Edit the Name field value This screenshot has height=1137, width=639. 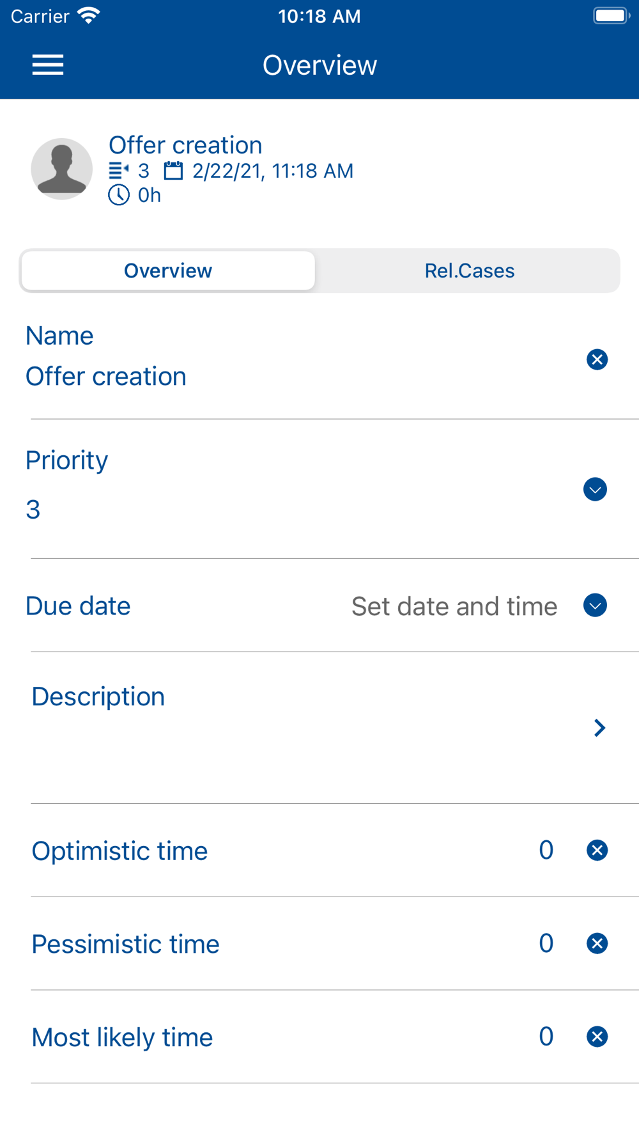pyautogui.click(x=106, y=377)
